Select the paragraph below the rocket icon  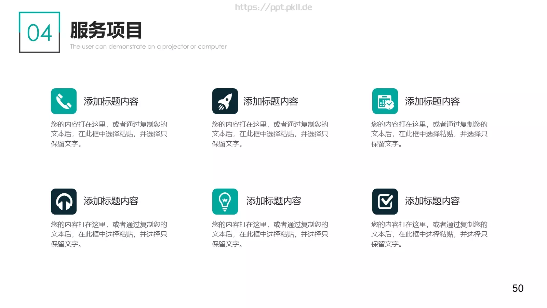[x=270, y=134]
